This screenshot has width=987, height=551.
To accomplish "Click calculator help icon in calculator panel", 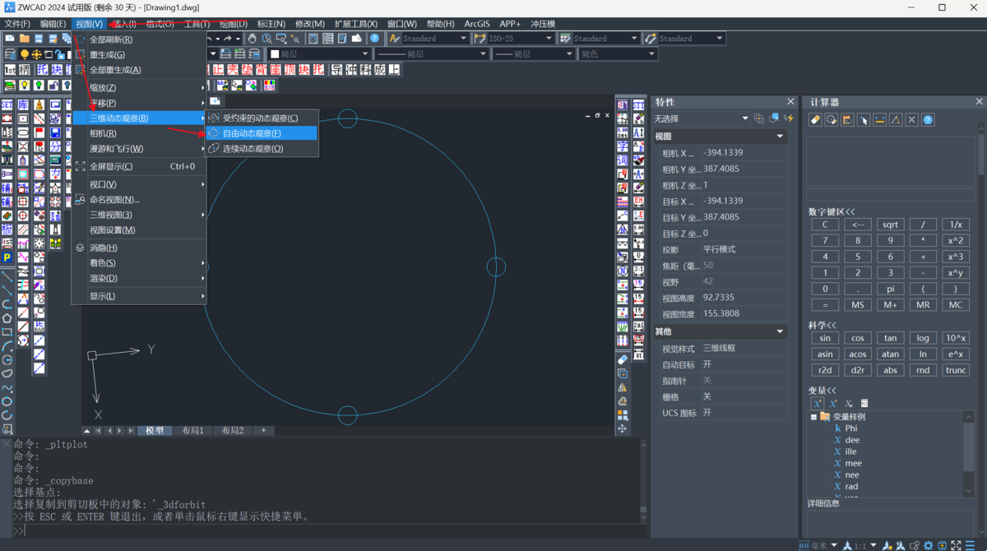I will coord(928,120).
